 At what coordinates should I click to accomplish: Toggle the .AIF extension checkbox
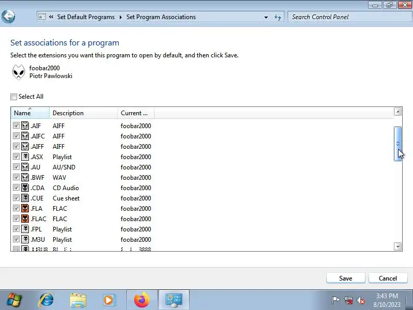click(16, 126)
